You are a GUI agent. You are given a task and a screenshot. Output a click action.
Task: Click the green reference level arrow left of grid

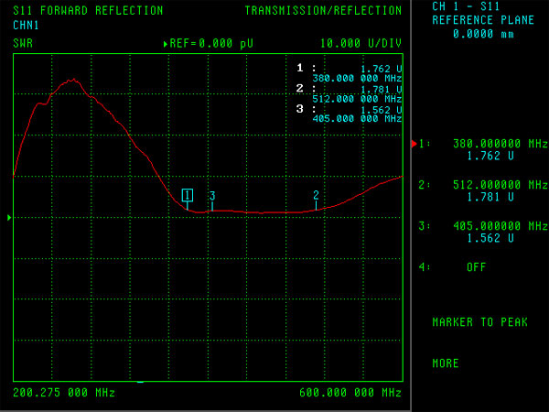coord(9,218)
